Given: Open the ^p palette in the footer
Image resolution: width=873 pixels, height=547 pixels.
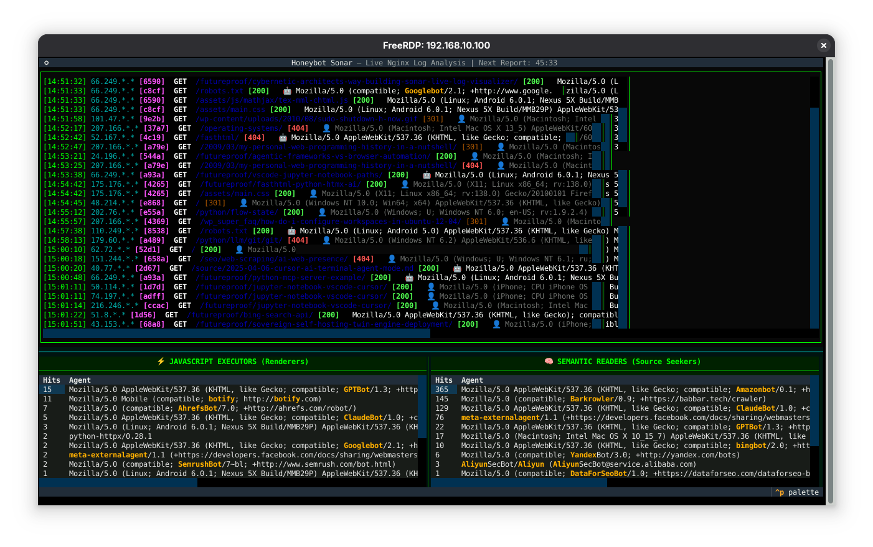Looking at the screenshot, I should coord(797,492).
